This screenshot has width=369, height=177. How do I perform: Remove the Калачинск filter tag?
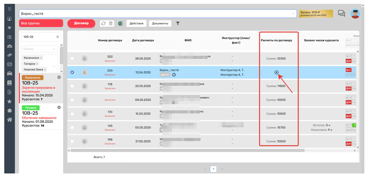[x=41, y=58]
